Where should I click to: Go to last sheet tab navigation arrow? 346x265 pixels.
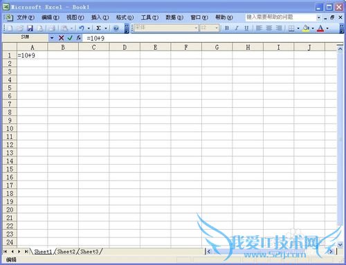(26, 251)
